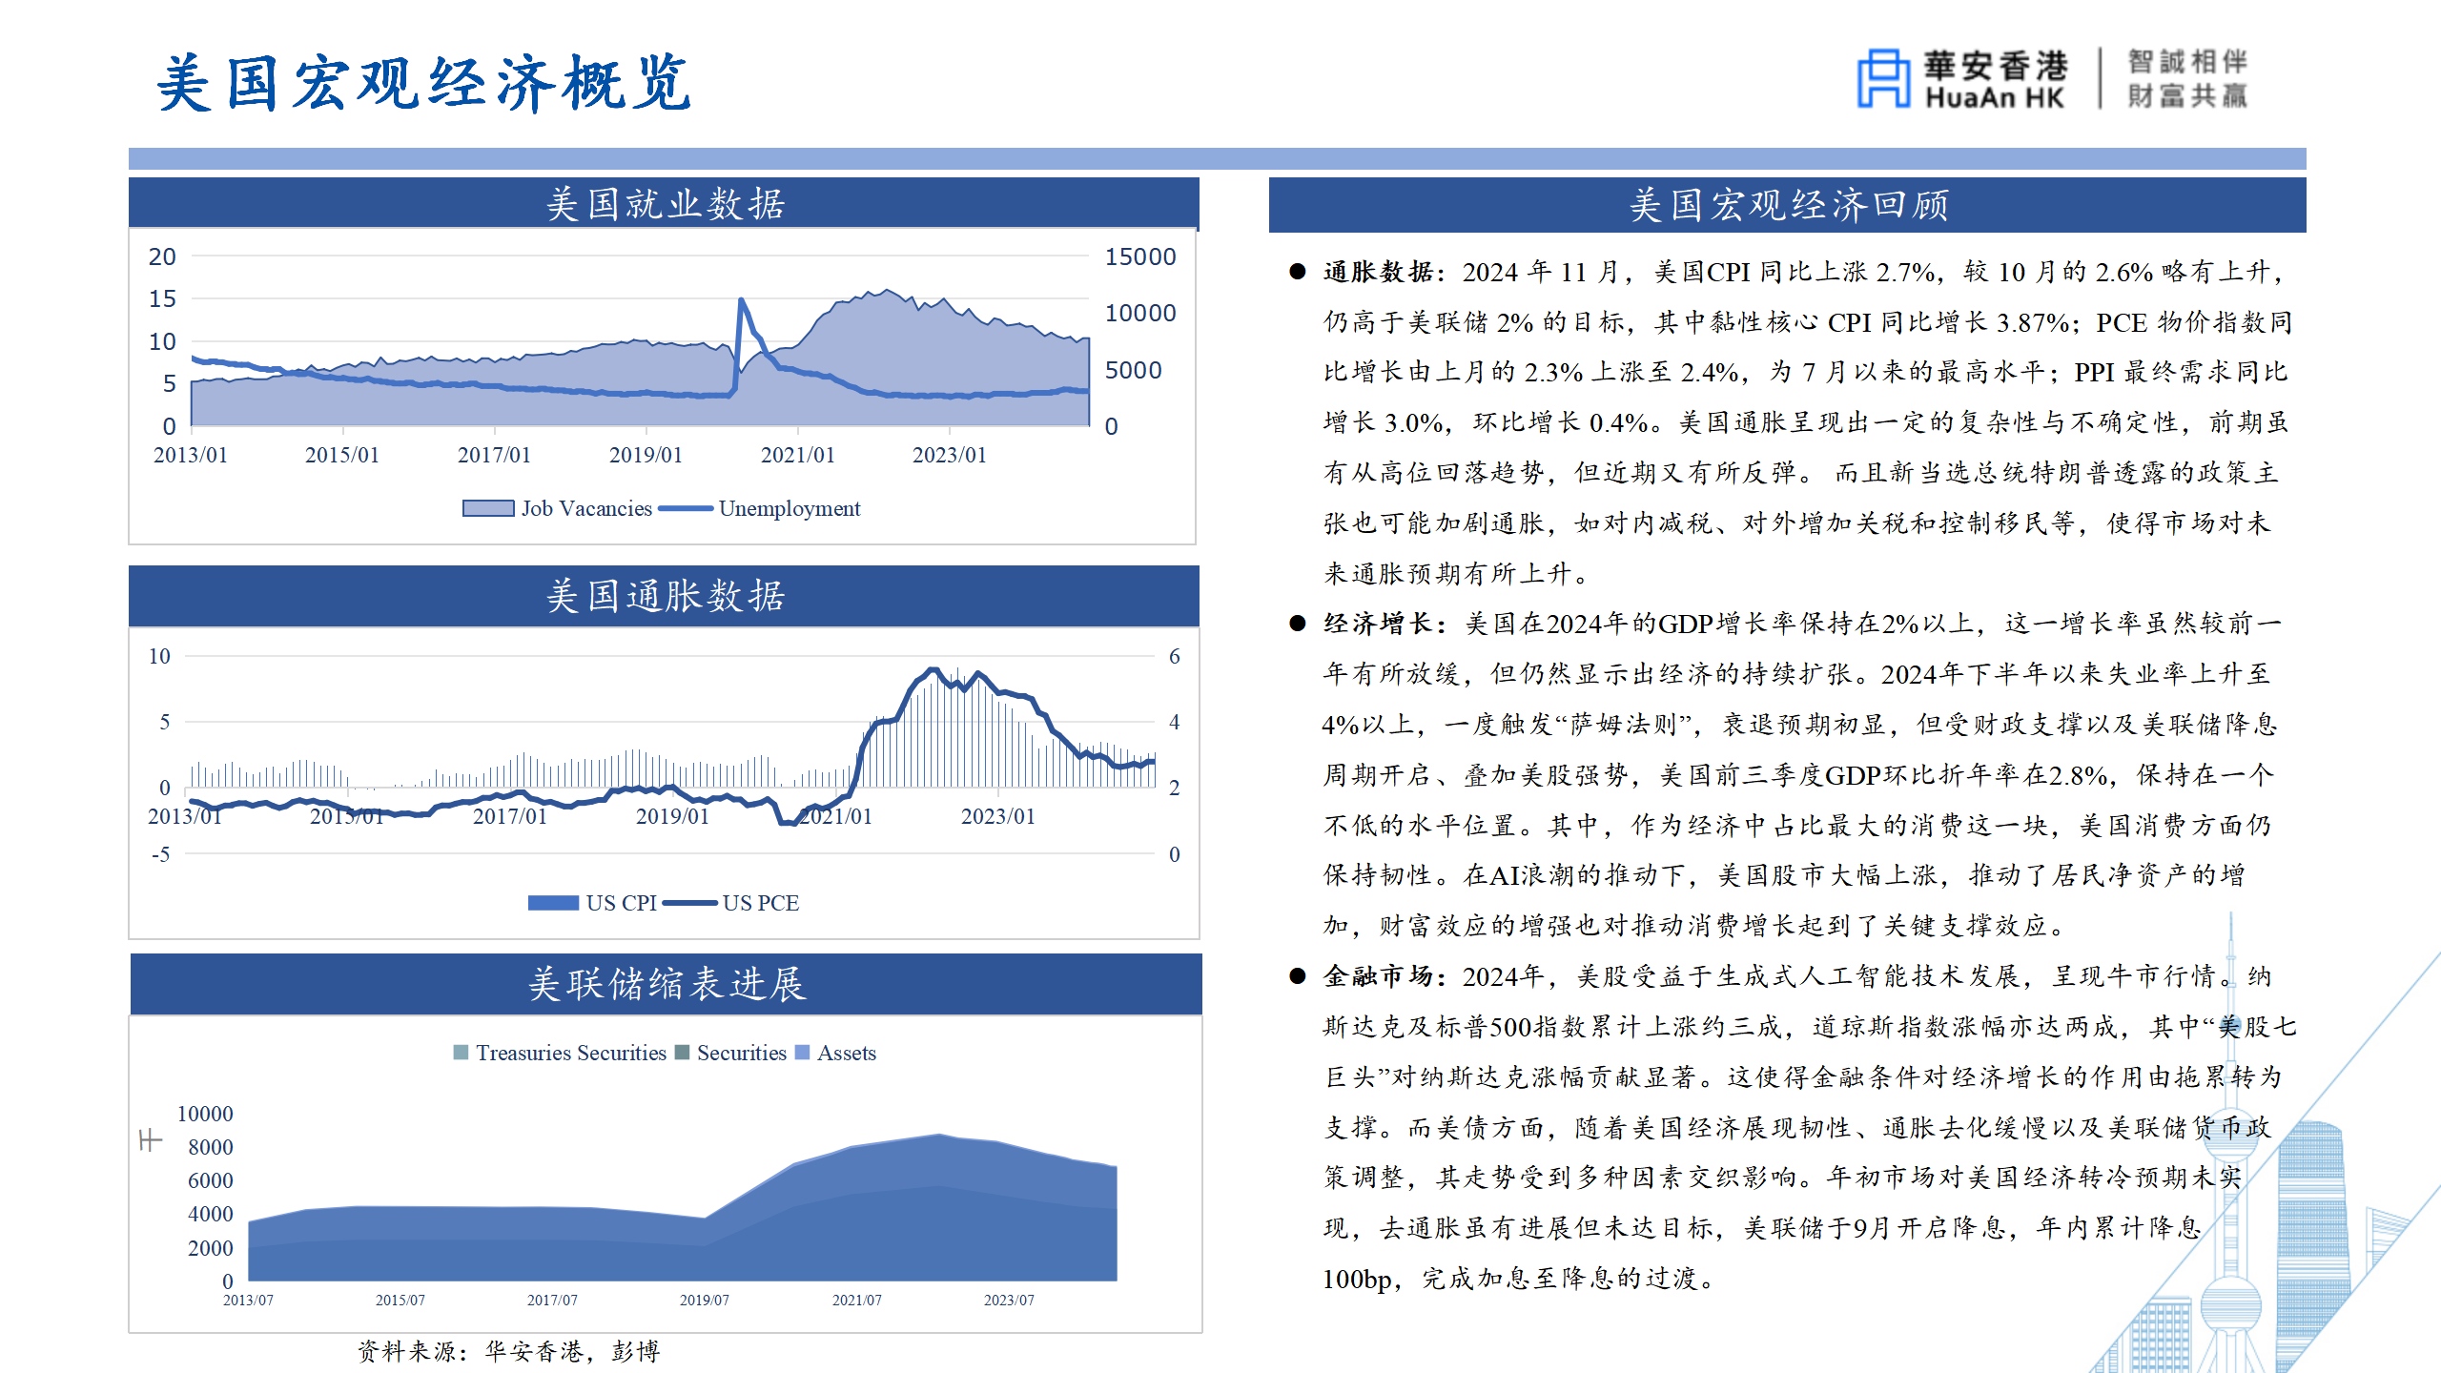Viewport: 2441px width, 1373px height.
Task: Click the Treasuries Securities legend label
Action: pyautogui.click(x=571, y=1053)
